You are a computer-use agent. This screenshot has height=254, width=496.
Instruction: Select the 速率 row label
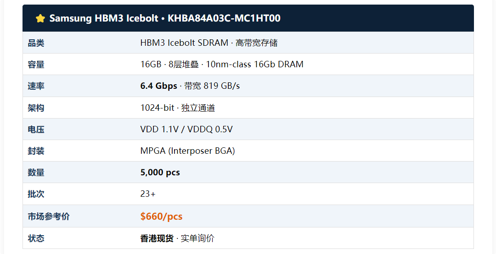click(x=36, y=86)
